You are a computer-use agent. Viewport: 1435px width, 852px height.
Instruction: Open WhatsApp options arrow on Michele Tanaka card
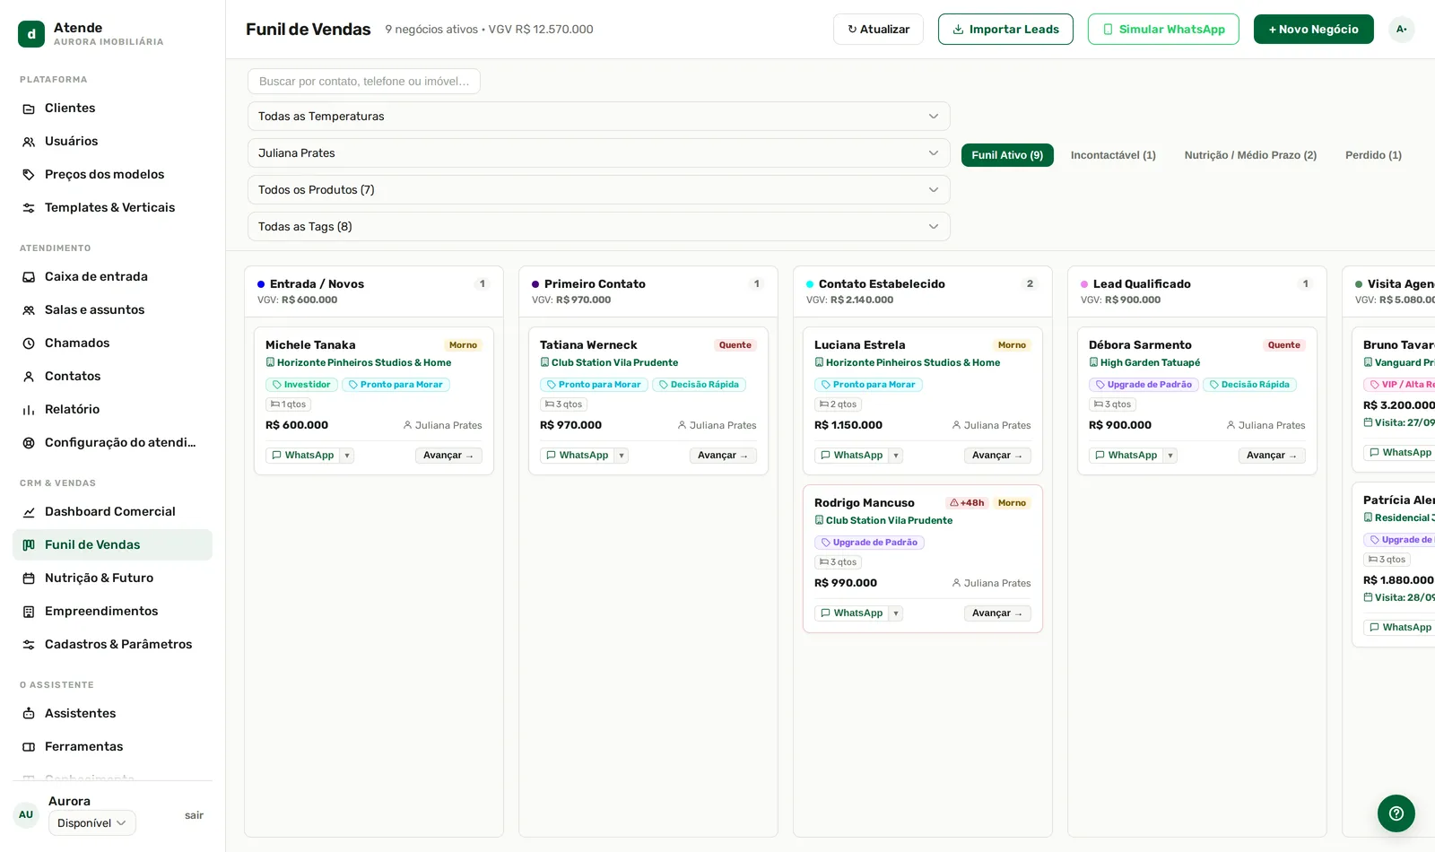(346, 456)
